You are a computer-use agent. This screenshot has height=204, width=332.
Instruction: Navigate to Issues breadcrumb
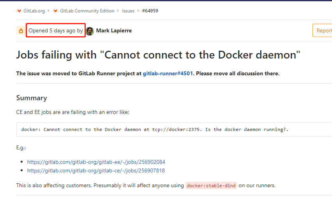coord(128,11)
